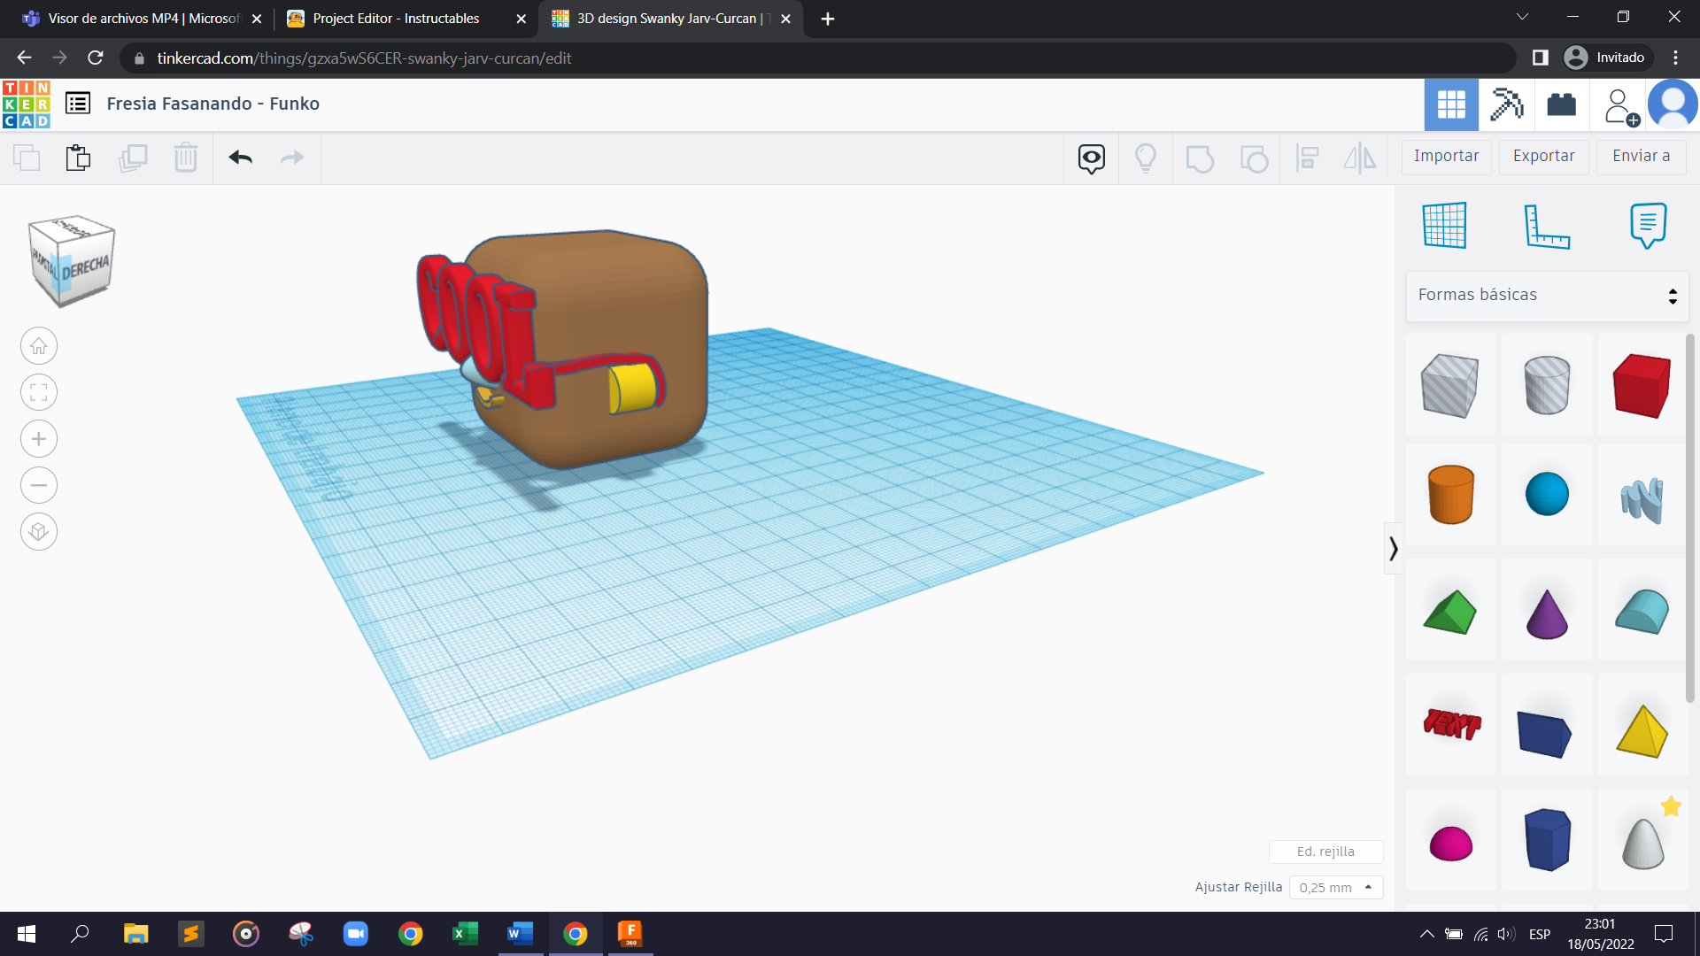Open the Ajustar Rejilla 0,25 mm dropdown

[x=1335, y=887]
